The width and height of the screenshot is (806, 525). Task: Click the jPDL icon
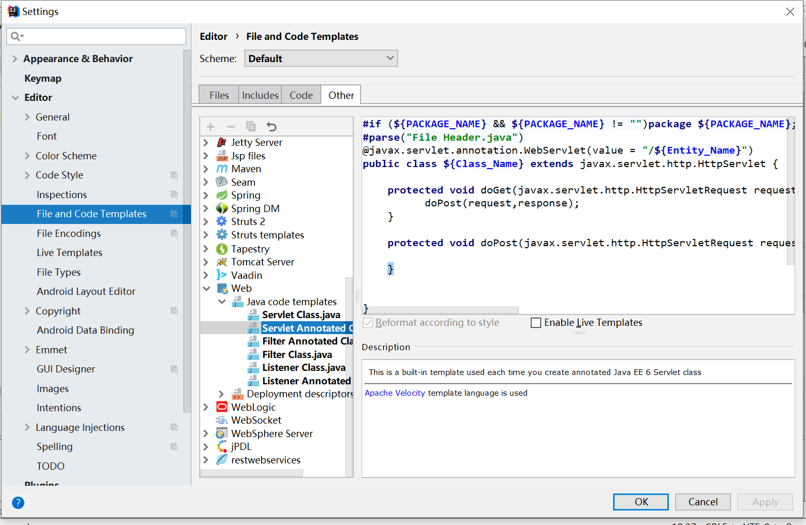[x=222, y=446]
